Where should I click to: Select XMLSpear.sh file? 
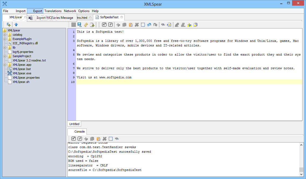coord(21,82)
